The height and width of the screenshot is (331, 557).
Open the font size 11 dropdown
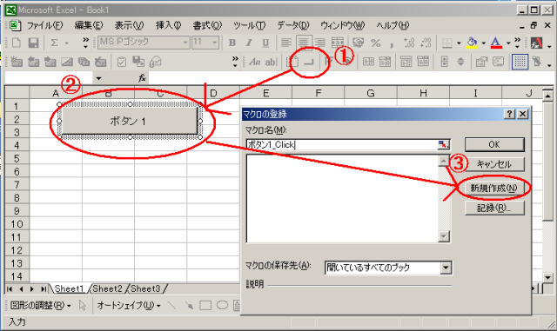(215, 43)
